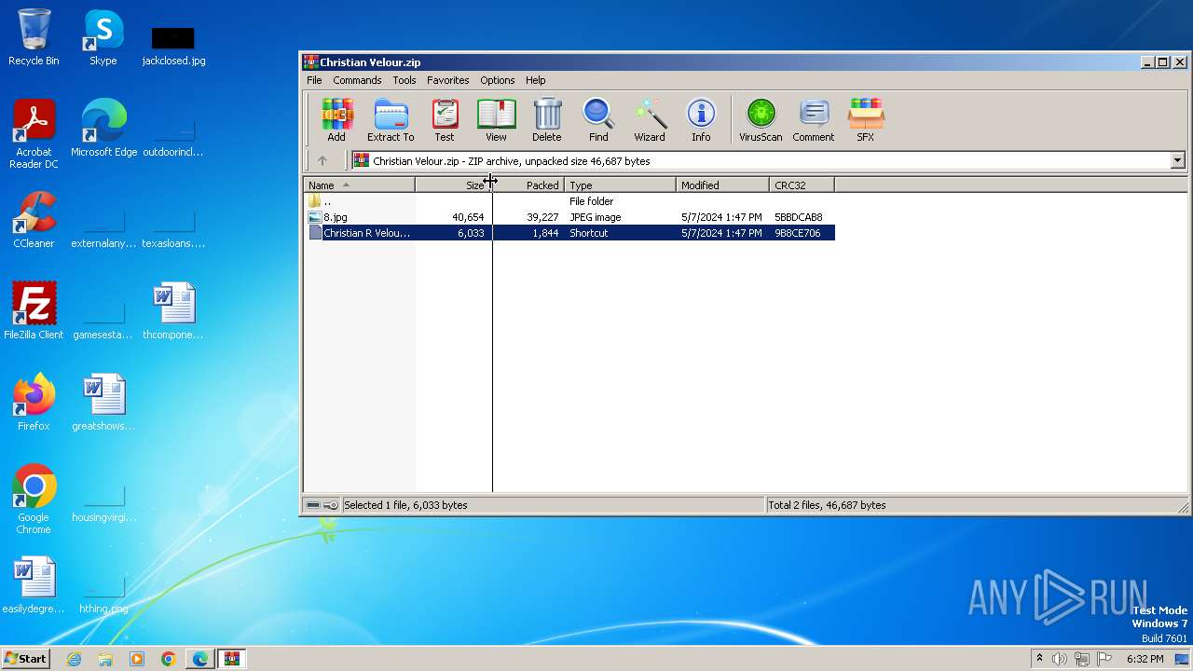Sort by the CRC32 column header
1193x671 pixels.
pyautogui.click(x=802, y=185)
